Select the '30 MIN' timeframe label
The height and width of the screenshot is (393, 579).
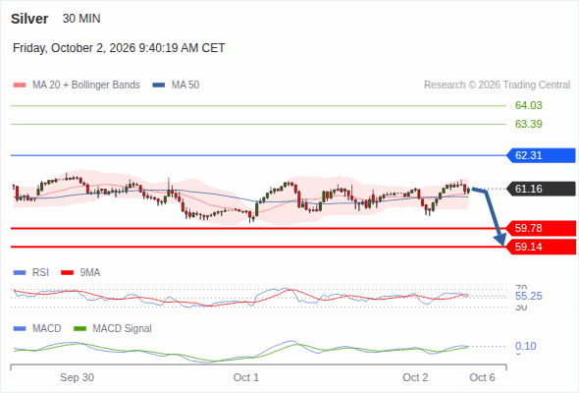[81, 19]
